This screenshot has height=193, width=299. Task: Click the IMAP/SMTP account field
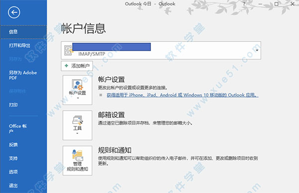(x=161, y=50)
